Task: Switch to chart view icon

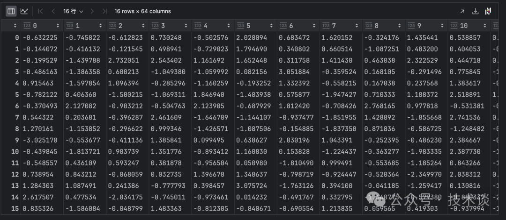Action: click(24, 11)
